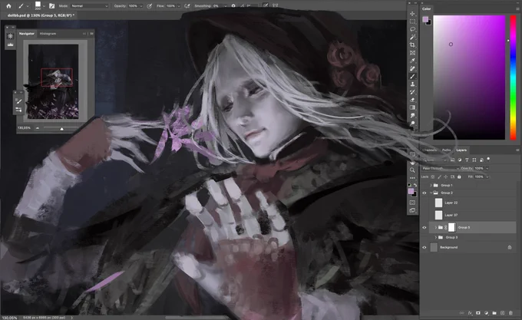Image resolution: width=522 pixels, height=320 pixels.
Task: Open the Edit Toolbar three-dots icon
Action: point(412,178)
